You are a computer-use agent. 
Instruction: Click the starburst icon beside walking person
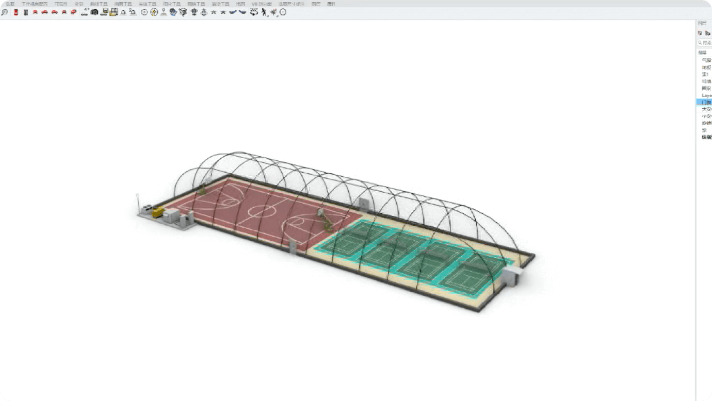pyautogui.click(x=273, y=12)
